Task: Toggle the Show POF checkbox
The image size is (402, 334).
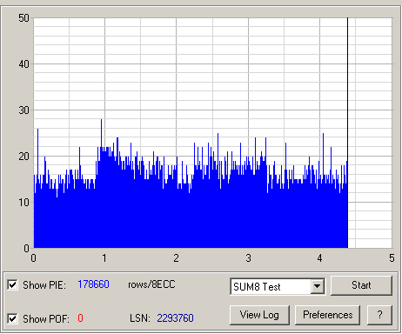Action: coord(12,318)
